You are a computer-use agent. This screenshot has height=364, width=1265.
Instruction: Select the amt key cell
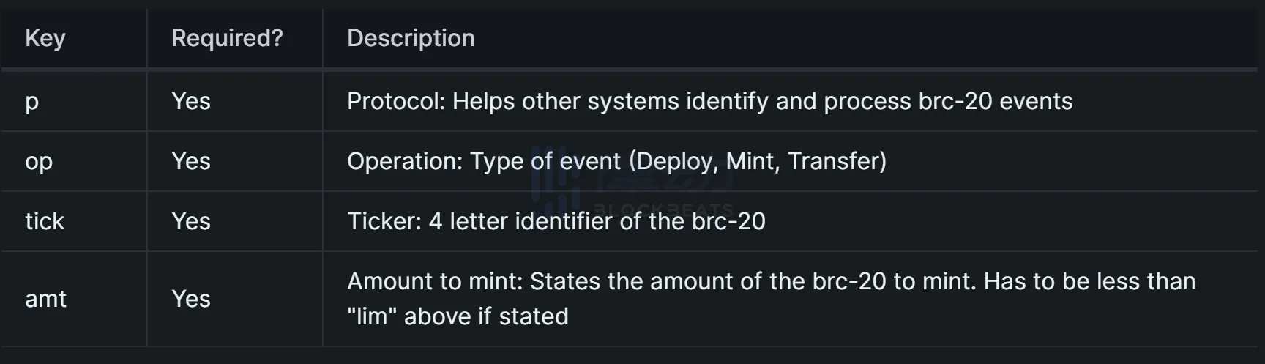point(45,299)
